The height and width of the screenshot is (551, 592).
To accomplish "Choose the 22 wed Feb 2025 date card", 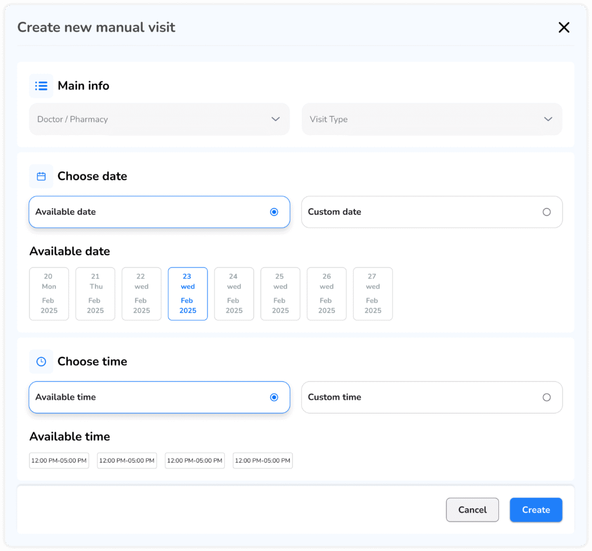I will pos(142,293).
